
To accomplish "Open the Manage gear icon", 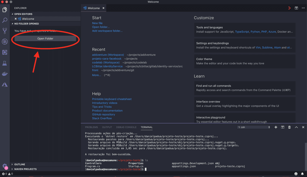I will click(4, 166).
